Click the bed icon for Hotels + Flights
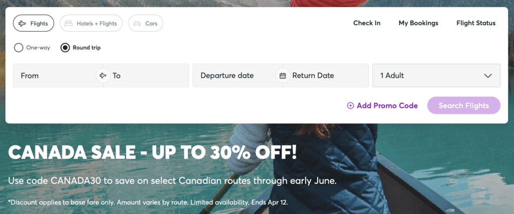 click(x=69, y=24)
